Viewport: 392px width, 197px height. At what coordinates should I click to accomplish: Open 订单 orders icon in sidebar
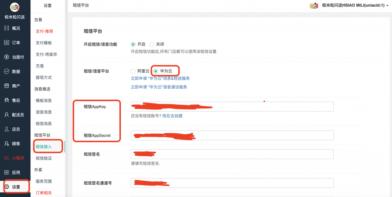tap(7, 43)
